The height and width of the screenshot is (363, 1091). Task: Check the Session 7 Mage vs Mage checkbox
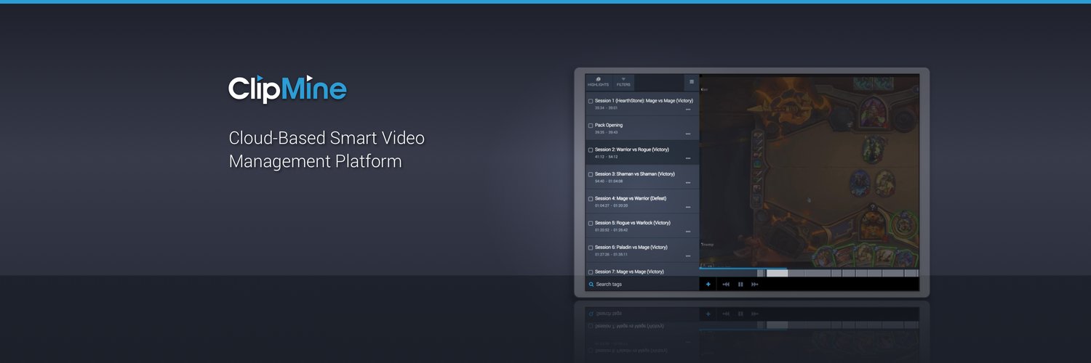[x=591, y=272]
